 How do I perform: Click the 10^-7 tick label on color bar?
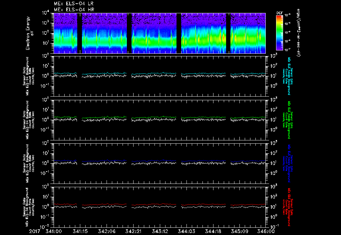[287, 50]
